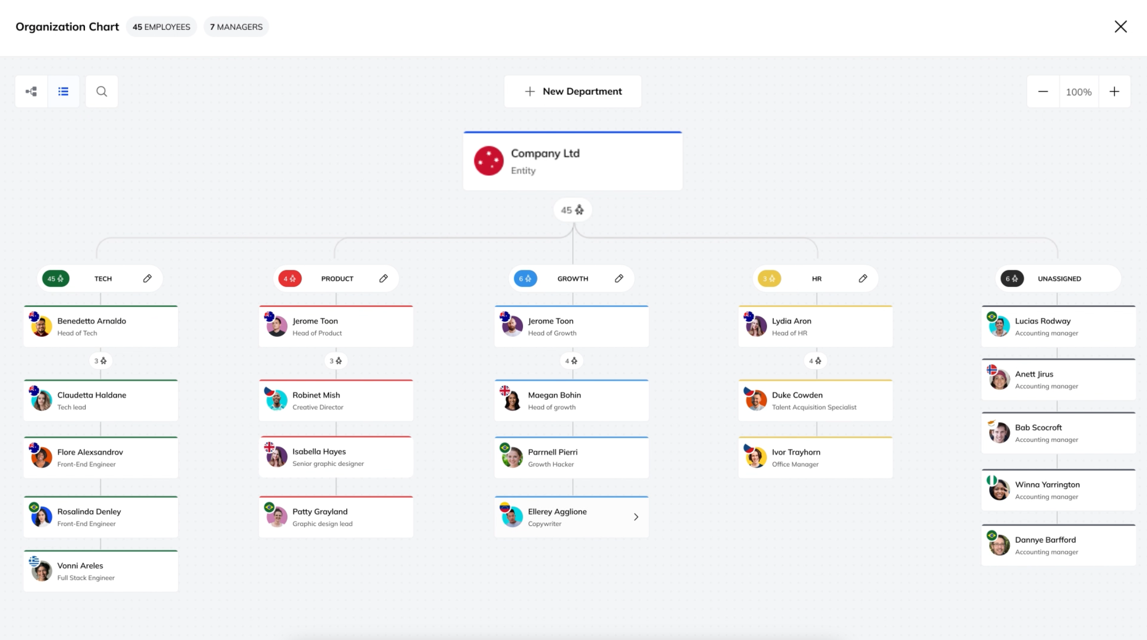Select the UNASSIGNED department label
The height and width of the screenshot is (640, 1147).
[1059, 279]
